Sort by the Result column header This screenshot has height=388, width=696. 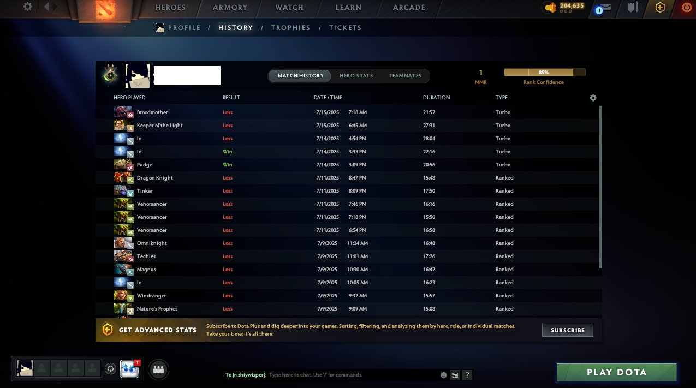231,98
